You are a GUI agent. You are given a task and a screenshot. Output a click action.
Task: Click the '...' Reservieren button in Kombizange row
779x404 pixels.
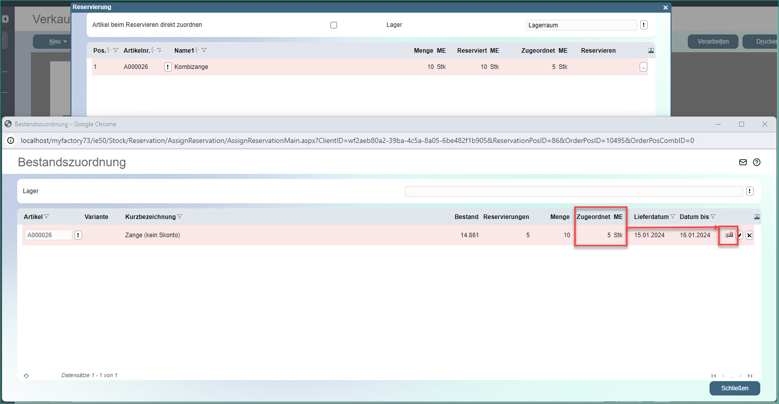643,67
